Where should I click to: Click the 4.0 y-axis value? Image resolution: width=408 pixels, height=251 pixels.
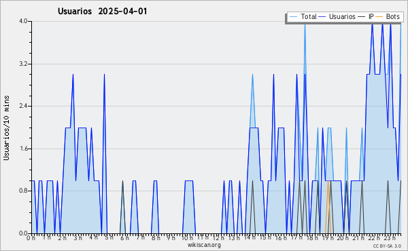pyautogui.click(x=23, y=21)
